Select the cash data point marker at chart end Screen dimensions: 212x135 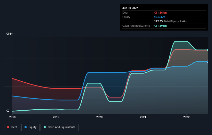(x=208, y=50)
